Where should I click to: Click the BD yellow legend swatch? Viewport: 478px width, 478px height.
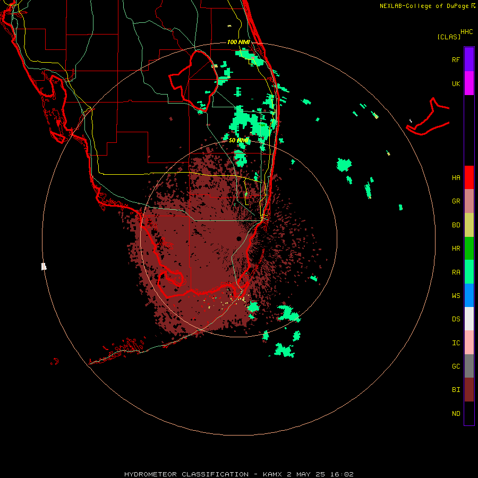click(469, 225)
